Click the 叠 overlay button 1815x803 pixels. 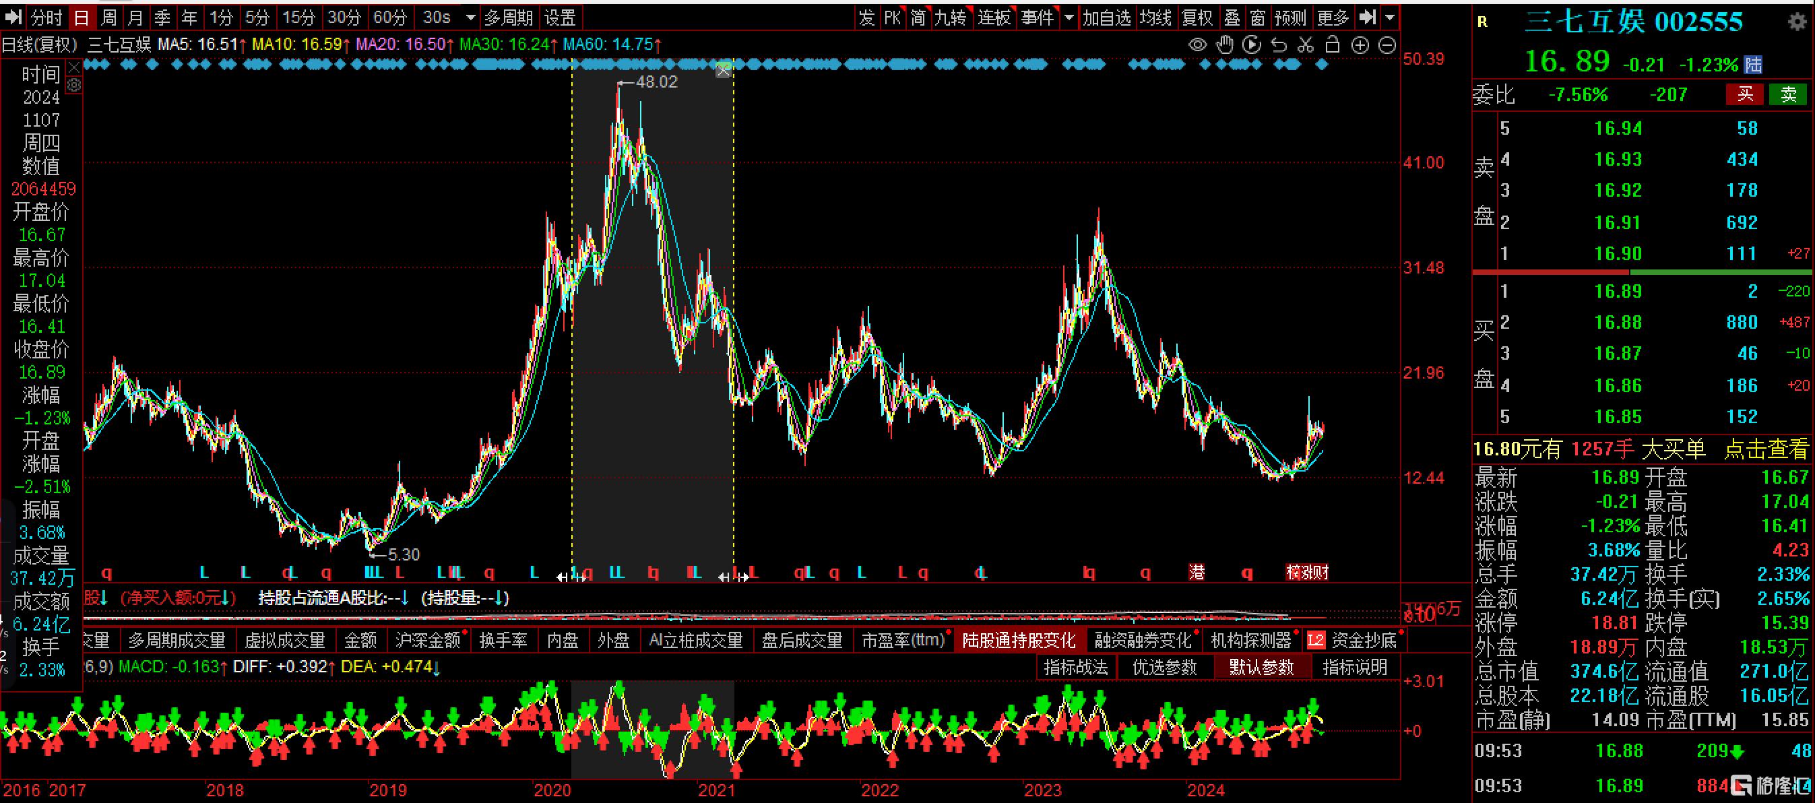pos(1232,18)
